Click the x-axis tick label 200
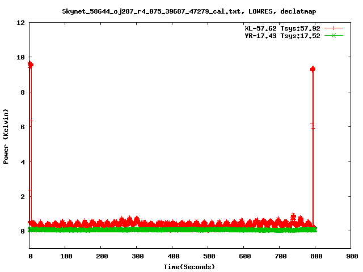 [x=102, y=256]
